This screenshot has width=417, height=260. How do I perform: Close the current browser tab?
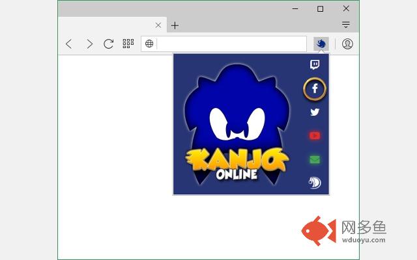[158, 25]
